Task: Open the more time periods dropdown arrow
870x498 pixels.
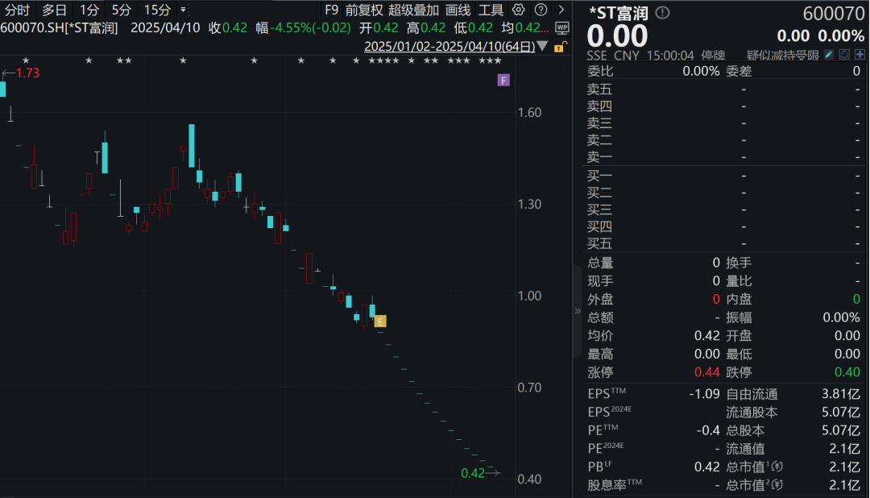Action: (183, 10)
